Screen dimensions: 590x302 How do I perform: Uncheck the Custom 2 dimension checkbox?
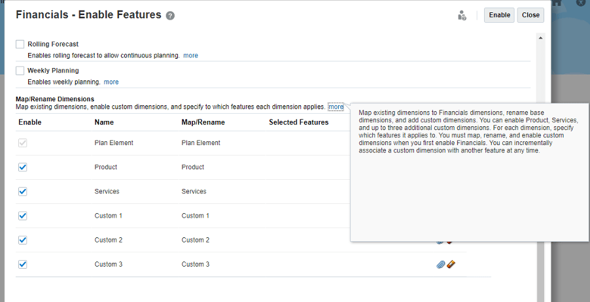tap(23, 240)
